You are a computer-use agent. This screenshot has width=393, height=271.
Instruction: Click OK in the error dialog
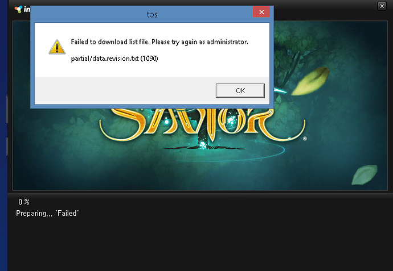[x=240, y=90]
